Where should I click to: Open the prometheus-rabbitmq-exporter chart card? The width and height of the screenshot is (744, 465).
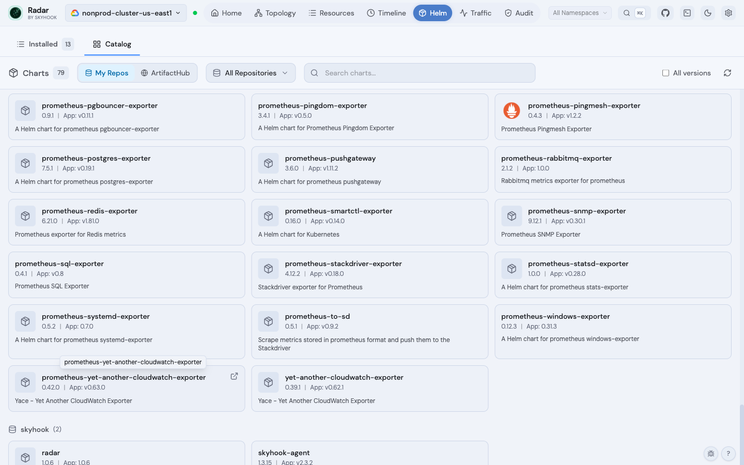[613, 169]
